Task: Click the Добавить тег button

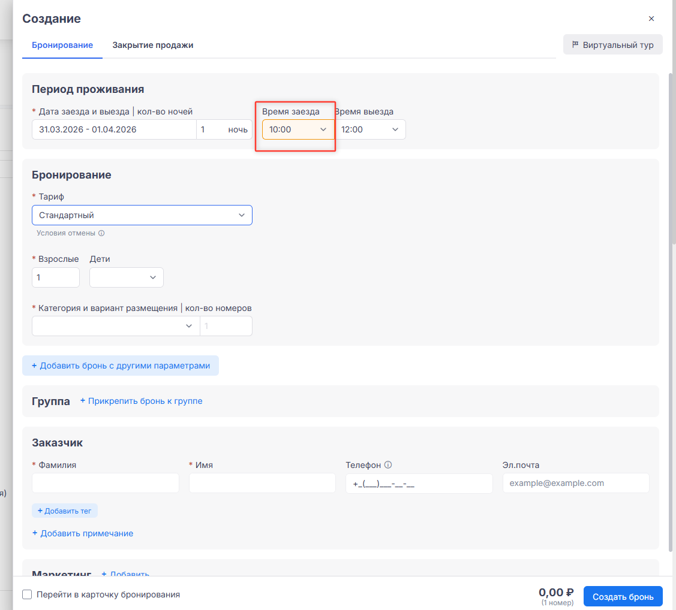Action: [65, 511]
